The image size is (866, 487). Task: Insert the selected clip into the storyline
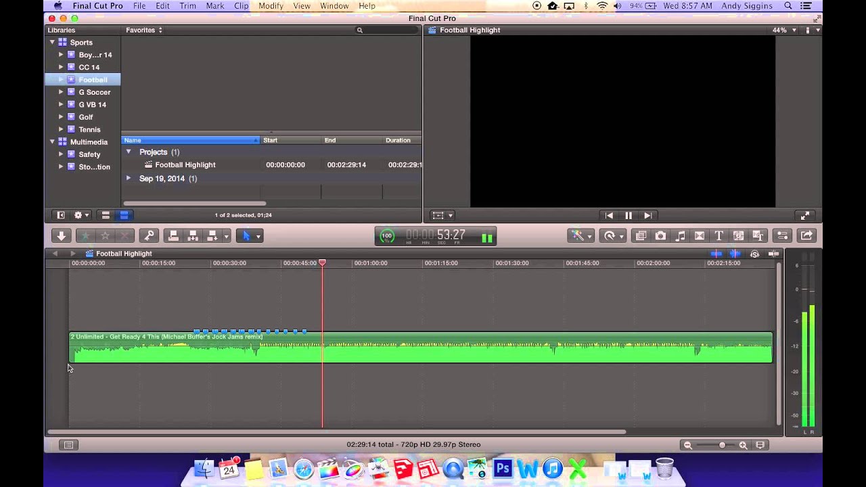point(193,235)
